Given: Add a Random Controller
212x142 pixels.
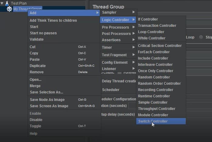Looking at the screenshot, I should click(x=161, y=77).
